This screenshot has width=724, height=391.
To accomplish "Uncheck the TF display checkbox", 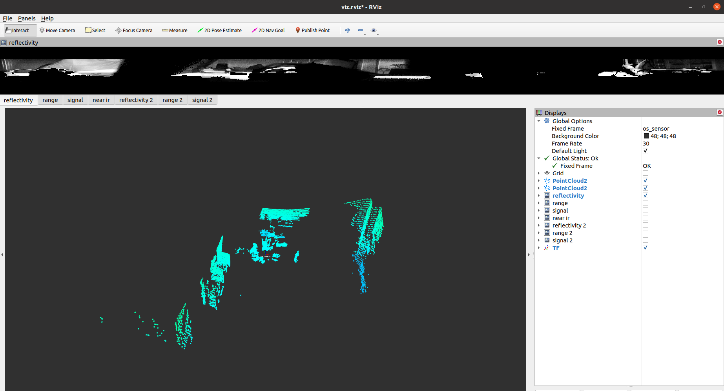I will 646,247.
